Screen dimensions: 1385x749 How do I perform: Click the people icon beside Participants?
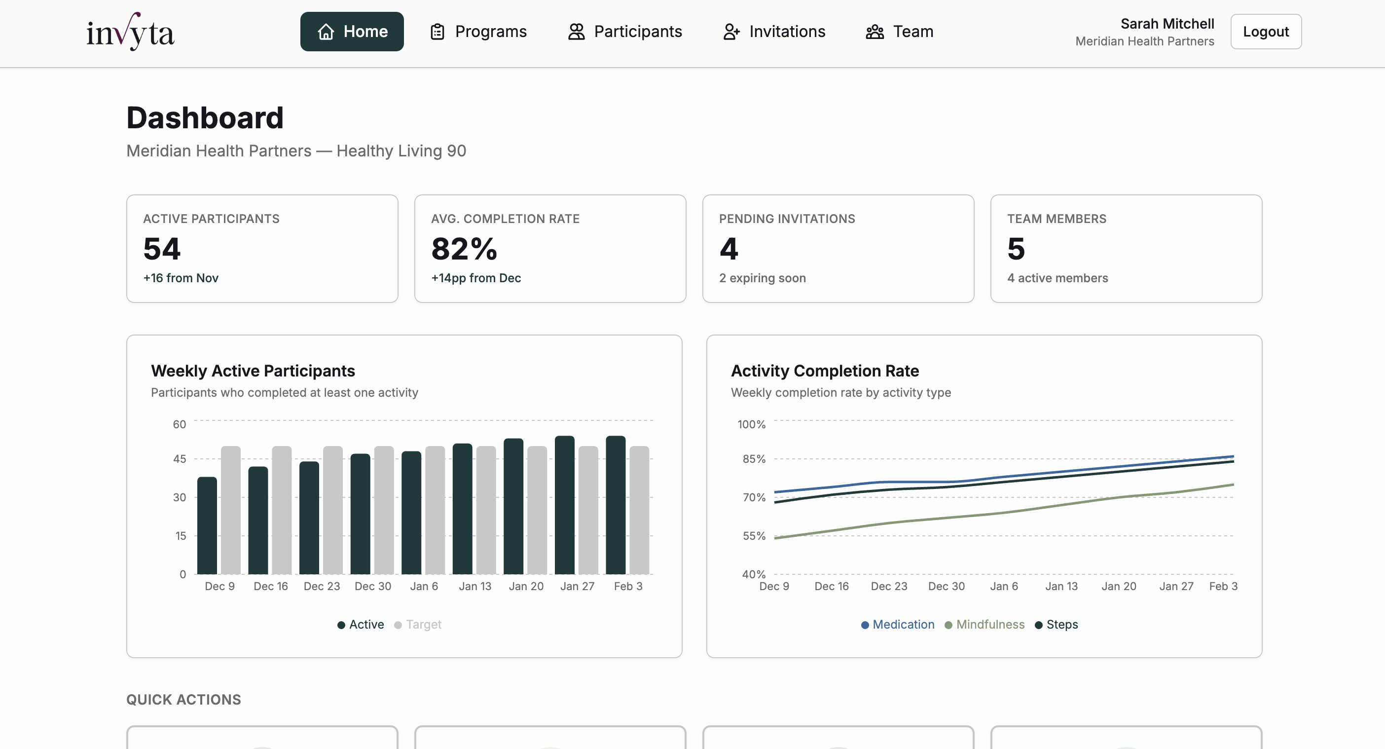click(577, 32)
